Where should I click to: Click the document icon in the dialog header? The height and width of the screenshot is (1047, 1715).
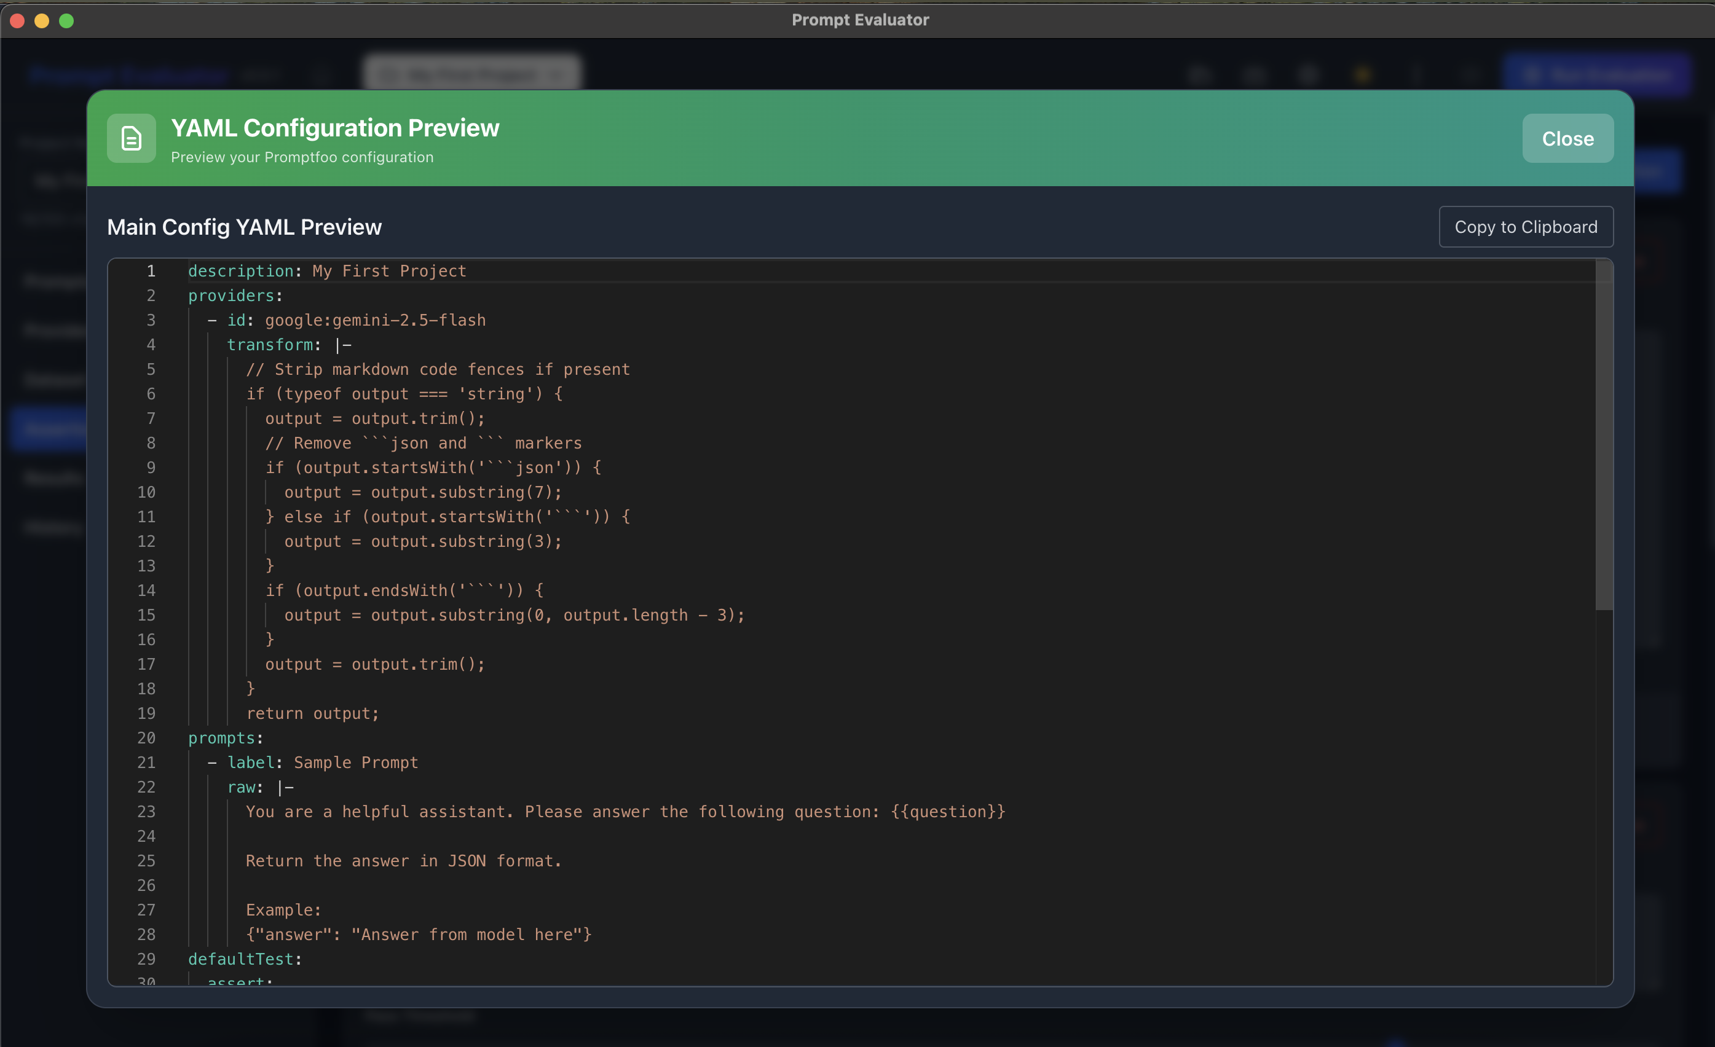(131, 138)
